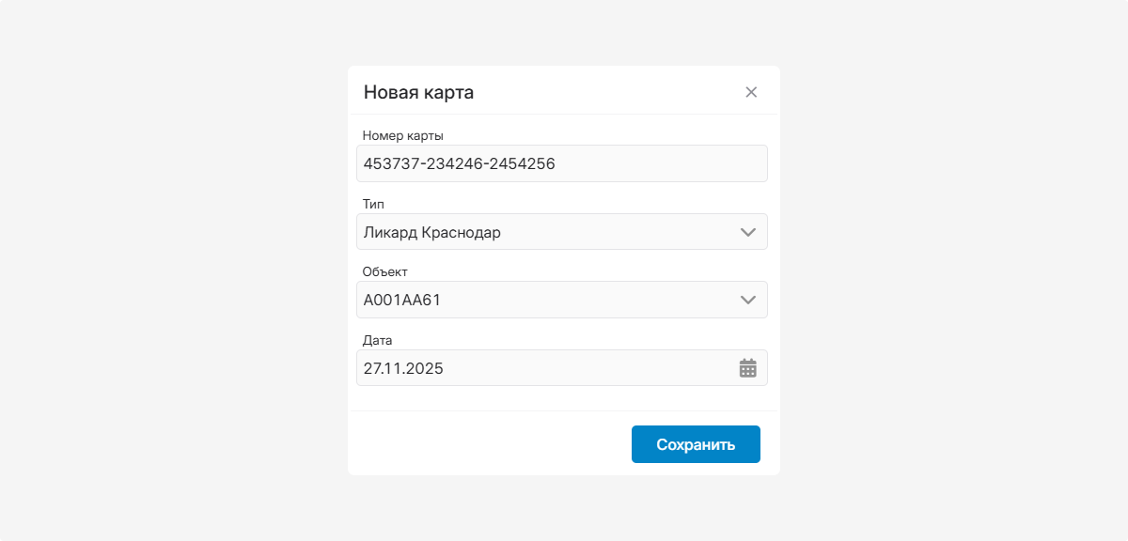
Task: Place cursor in card number 453737-234246-2454256
Action: click(460, 163)
